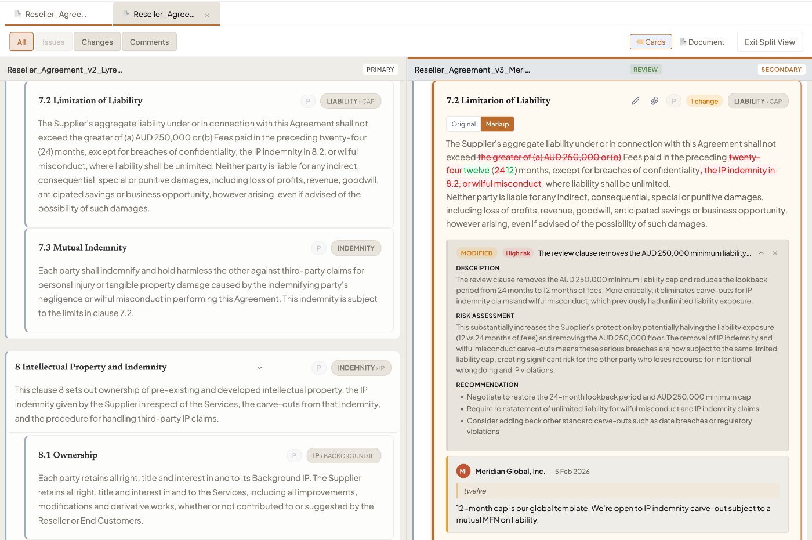
Task: Click the paperclip attachment icon on clause 7.2
Action: click(x=654, y=101)
